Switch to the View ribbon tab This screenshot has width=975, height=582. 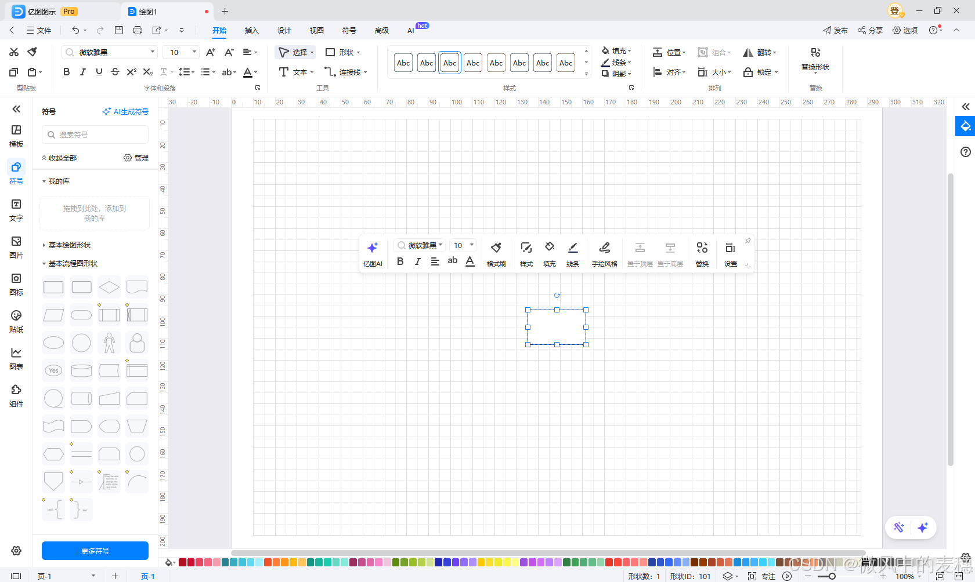(316, 31)
